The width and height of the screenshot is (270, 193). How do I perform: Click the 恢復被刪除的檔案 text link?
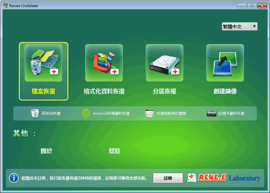click(171, 113)
